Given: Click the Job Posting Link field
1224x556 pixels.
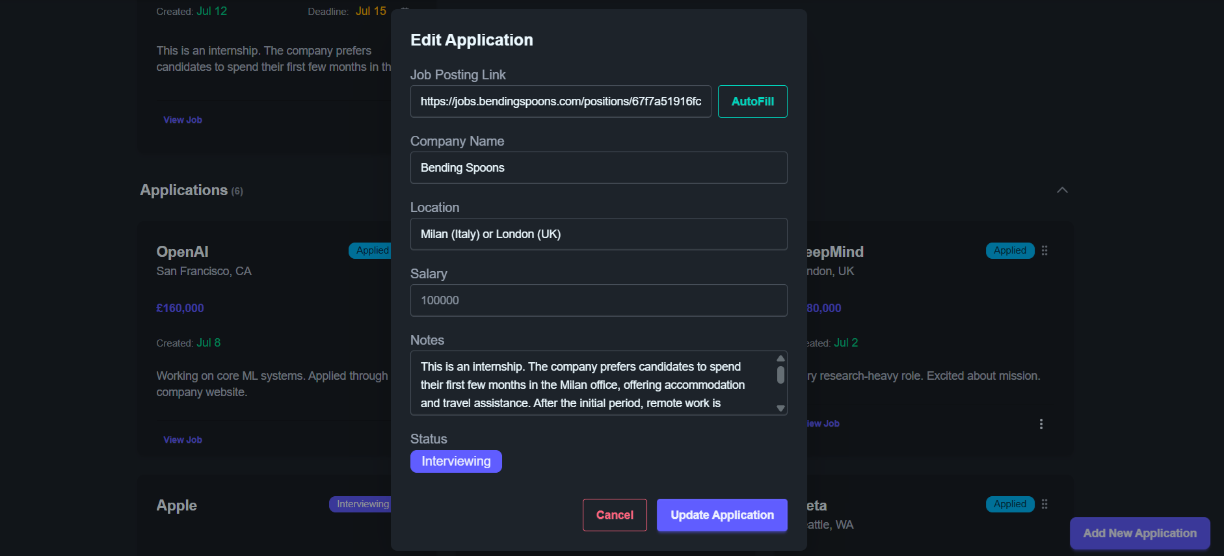Looking at the screenshot, I should pyautogui.click(x=561, y=101).
